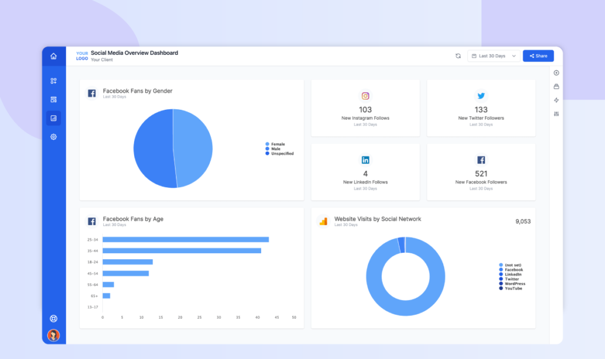Open the dashboards layout icon in the sidebar

point(53,99)
